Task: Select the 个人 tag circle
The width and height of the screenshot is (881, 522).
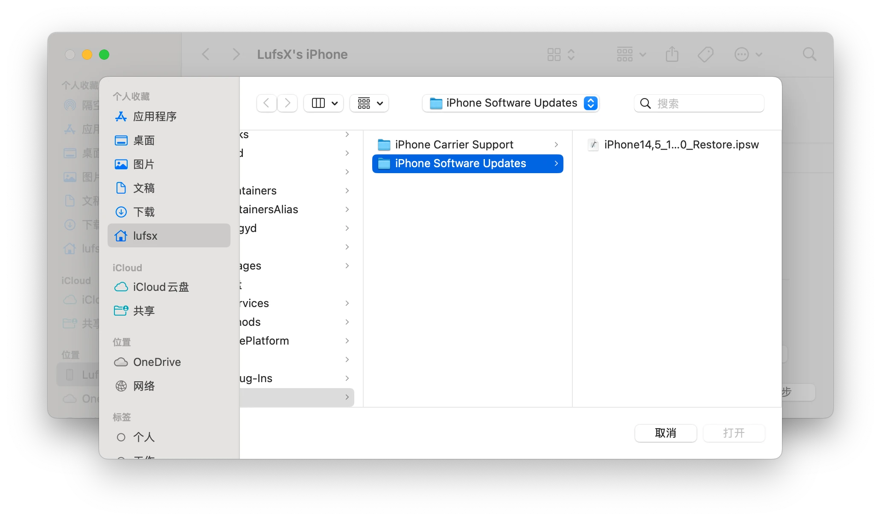Action: tap(121, 437)
